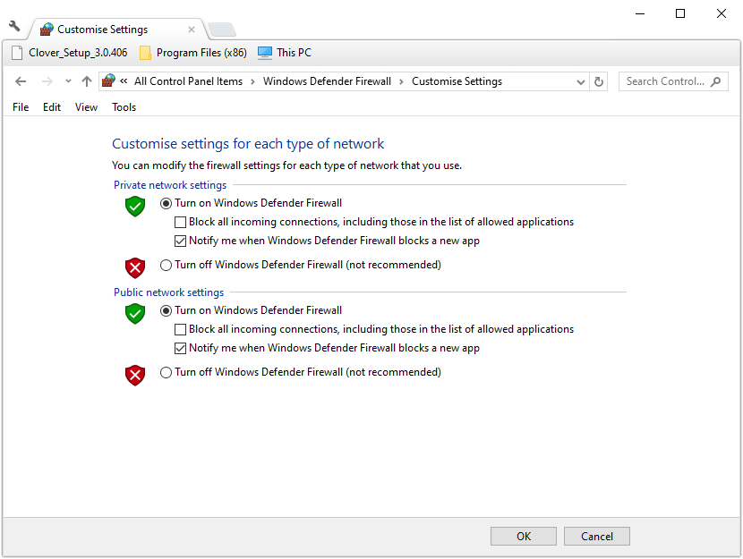Open the Program Files (x86) bookmark
743x559 pixels.
(192, 53)
